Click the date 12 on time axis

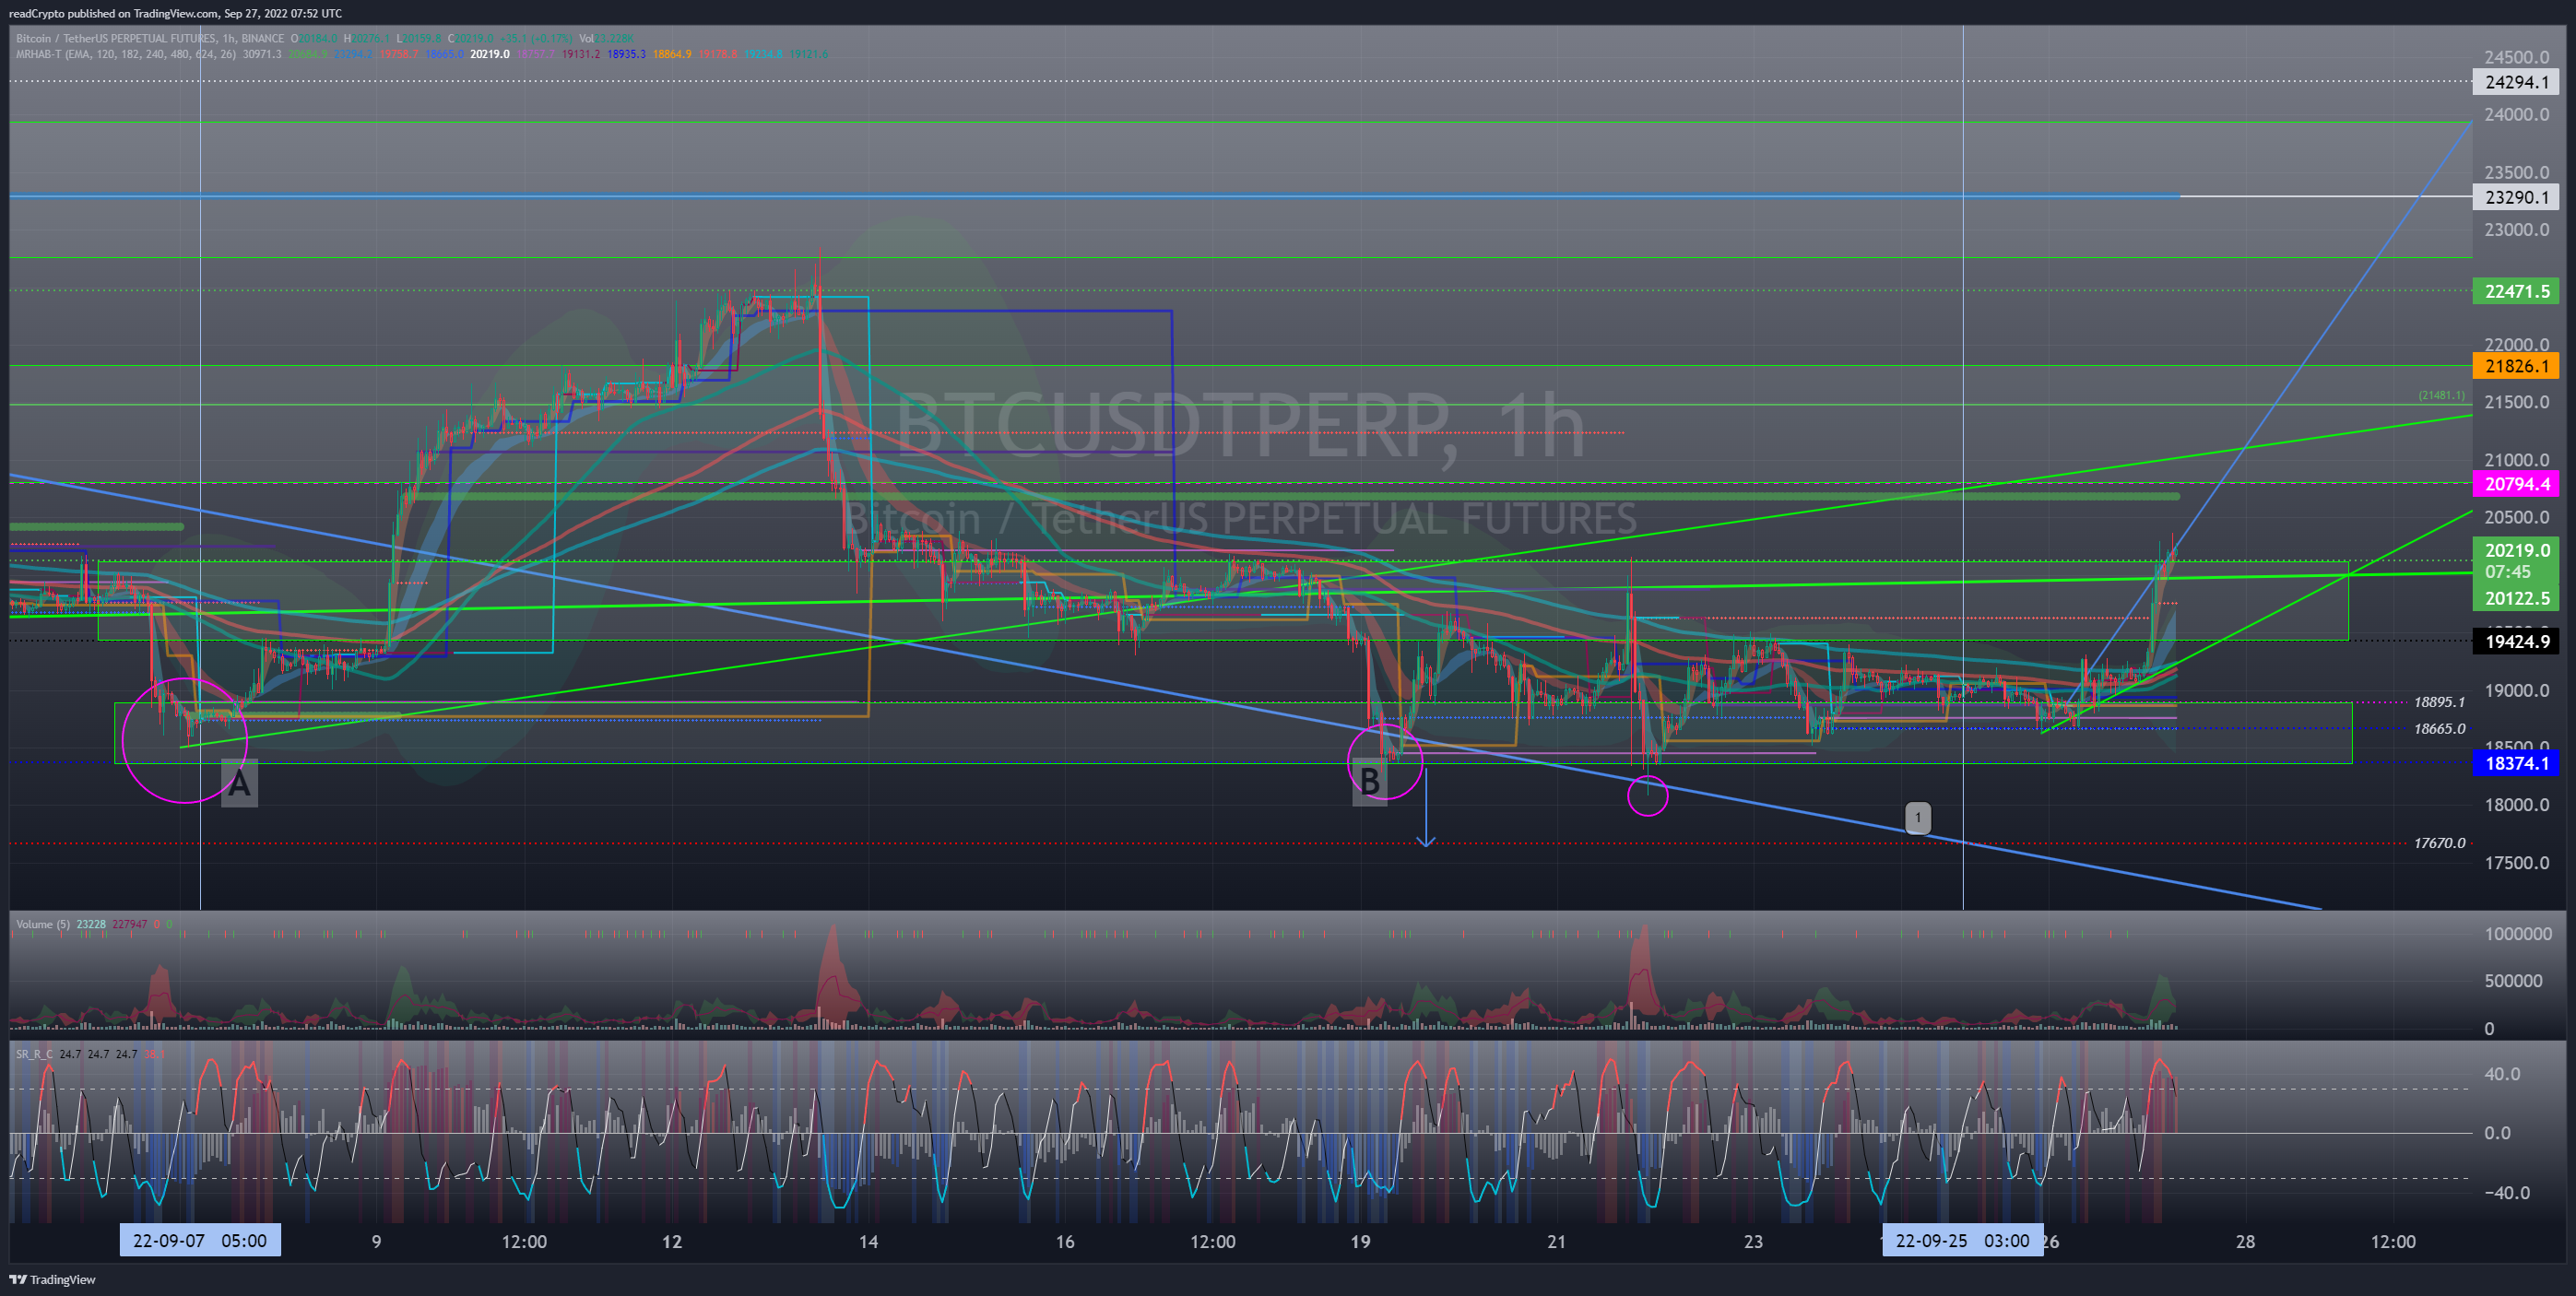(672, 1241)
